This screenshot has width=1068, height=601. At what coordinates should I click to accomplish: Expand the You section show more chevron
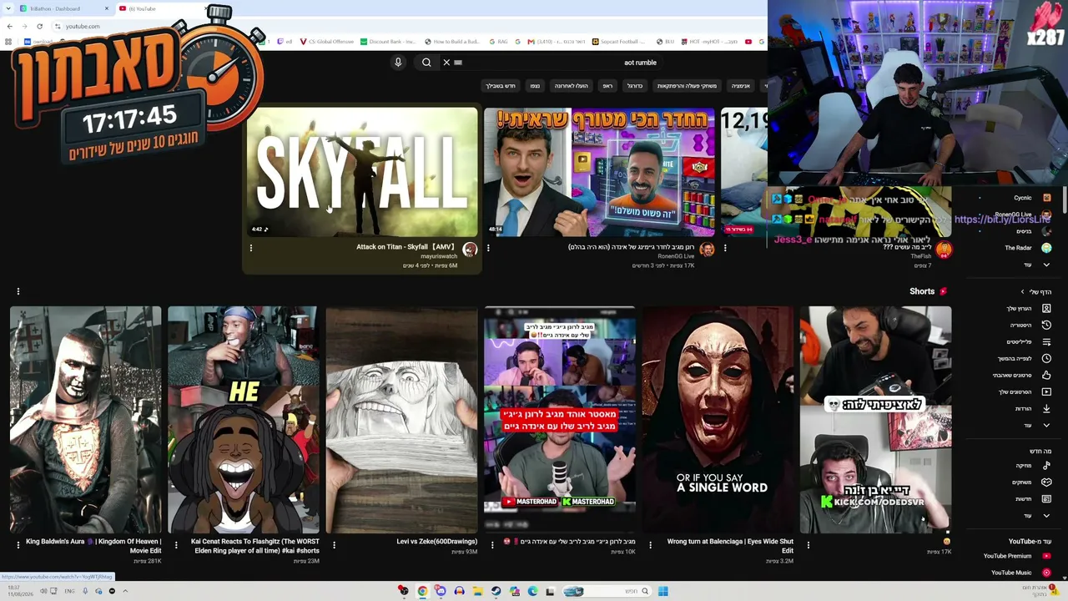tap(1046, 425)
